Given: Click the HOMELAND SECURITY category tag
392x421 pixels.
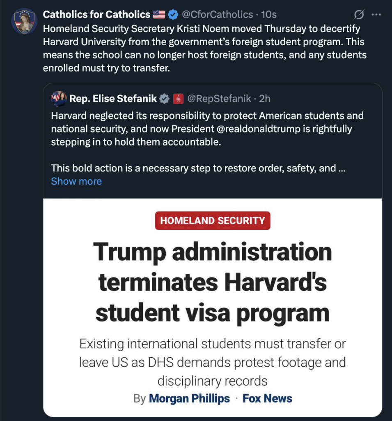Looking at the screenshot, I should pos(213,221).
